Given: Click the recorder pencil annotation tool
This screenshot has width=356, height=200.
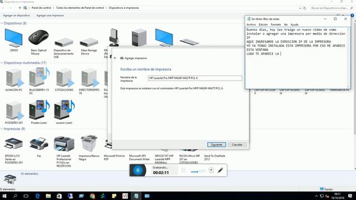Looking at the screenshot, I should (220, 170).
